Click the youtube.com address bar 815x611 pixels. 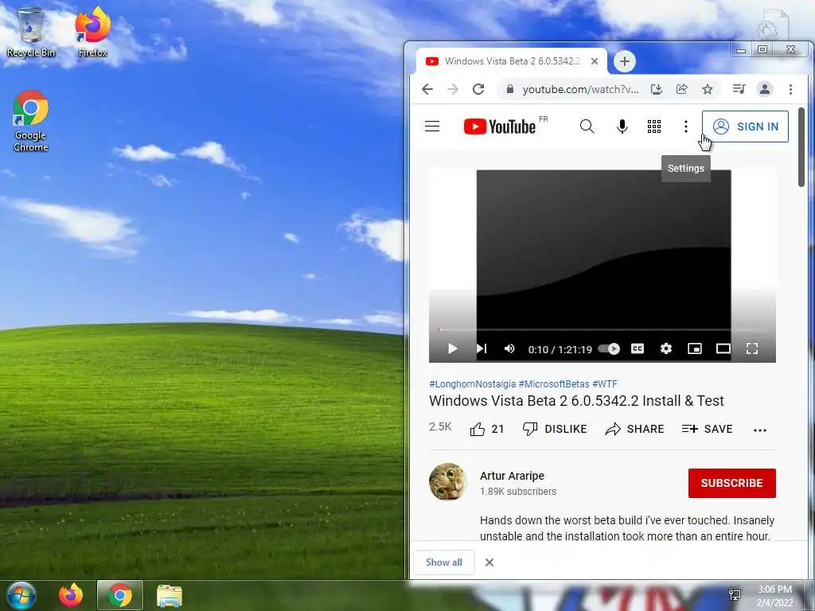click(580, 89)
